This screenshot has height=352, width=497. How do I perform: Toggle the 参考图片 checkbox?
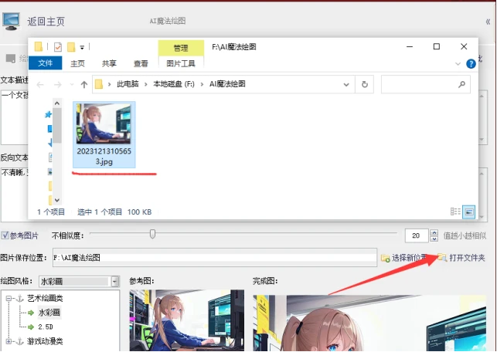tap(5, 235)
